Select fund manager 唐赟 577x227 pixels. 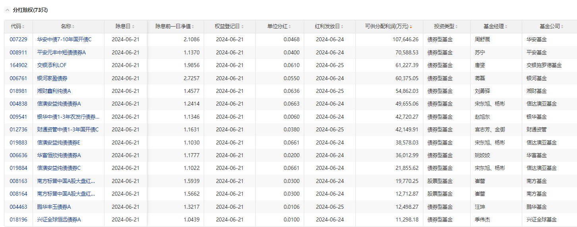coord(480,65)
